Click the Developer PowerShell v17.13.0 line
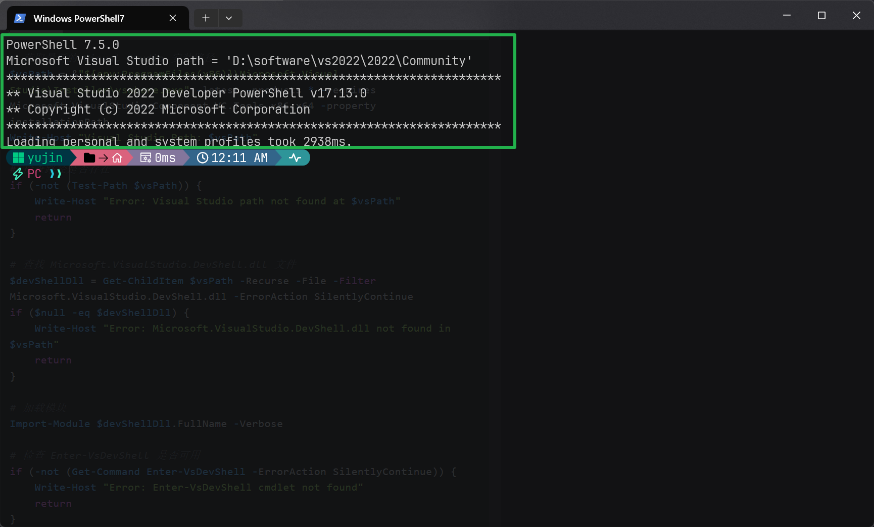The height and width of the screenshot is (527, 874). tap(186, 93)
